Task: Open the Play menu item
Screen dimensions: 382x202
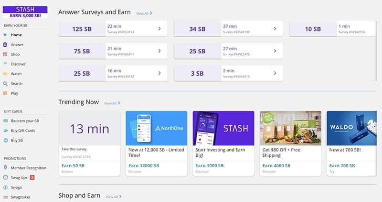Action: pos(14,93)
